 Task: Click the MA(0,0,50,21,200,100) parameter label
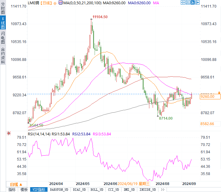[x=82, y=3]
